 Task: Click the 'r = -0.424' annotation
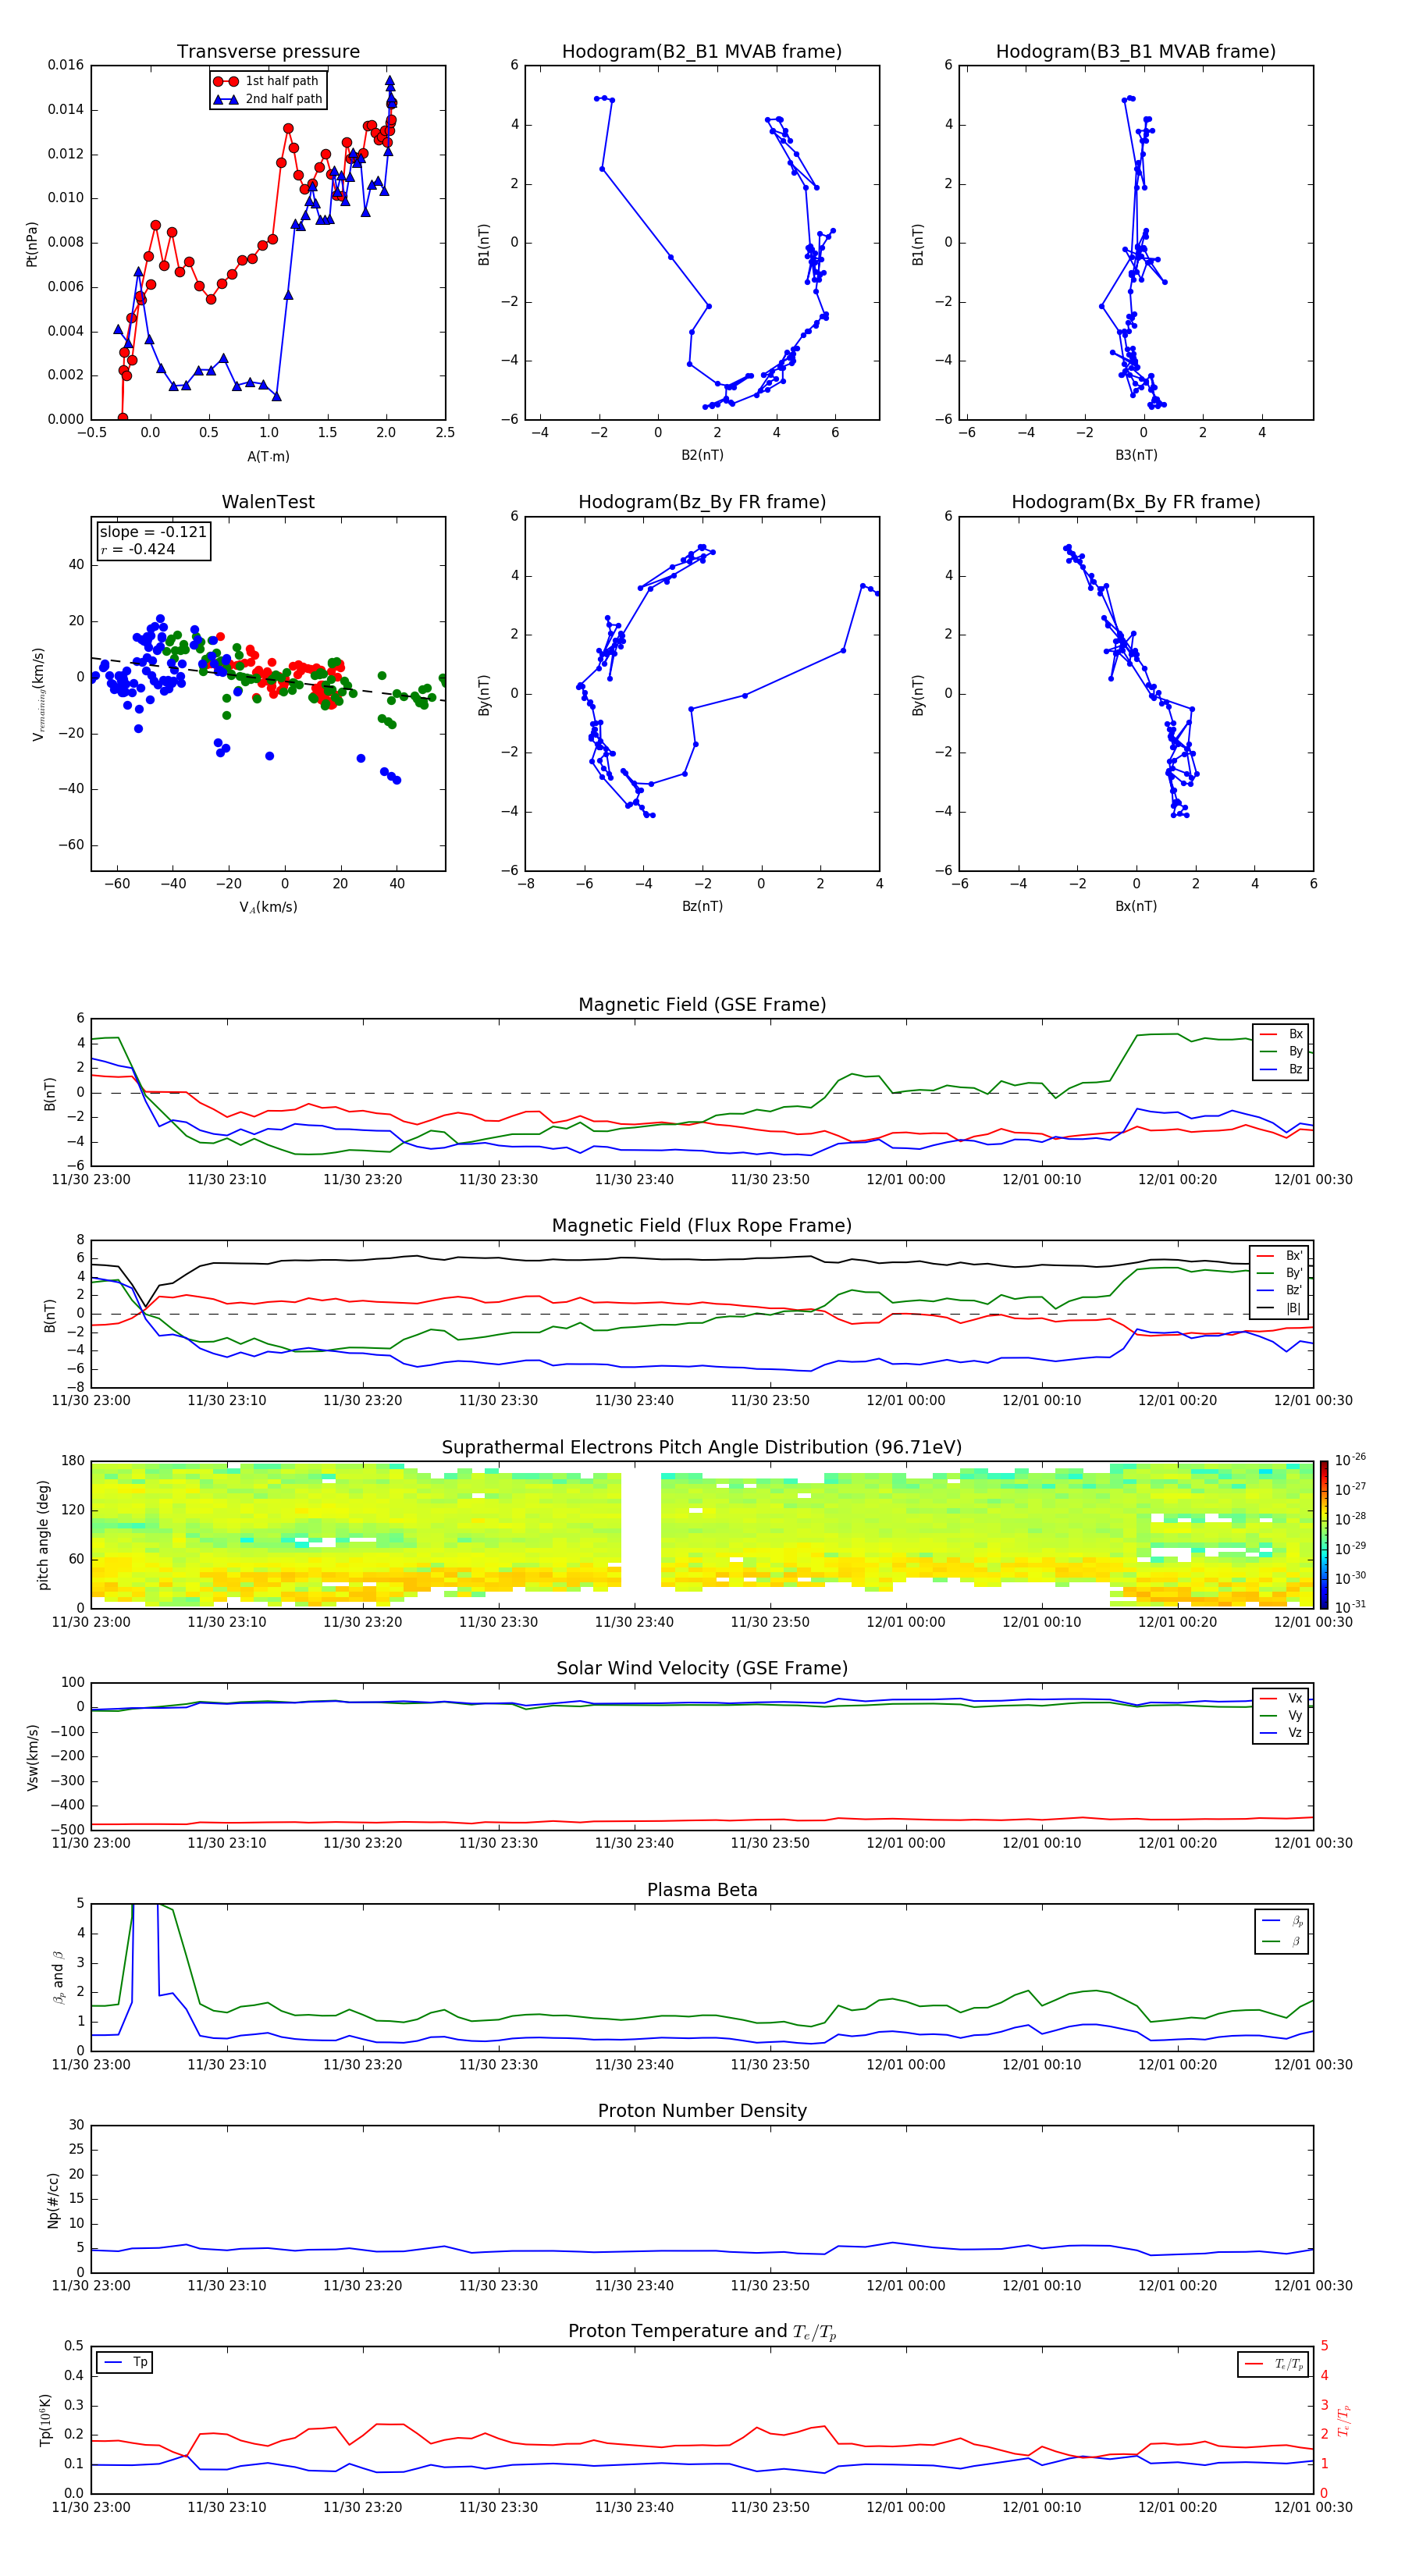click(138, 549)
